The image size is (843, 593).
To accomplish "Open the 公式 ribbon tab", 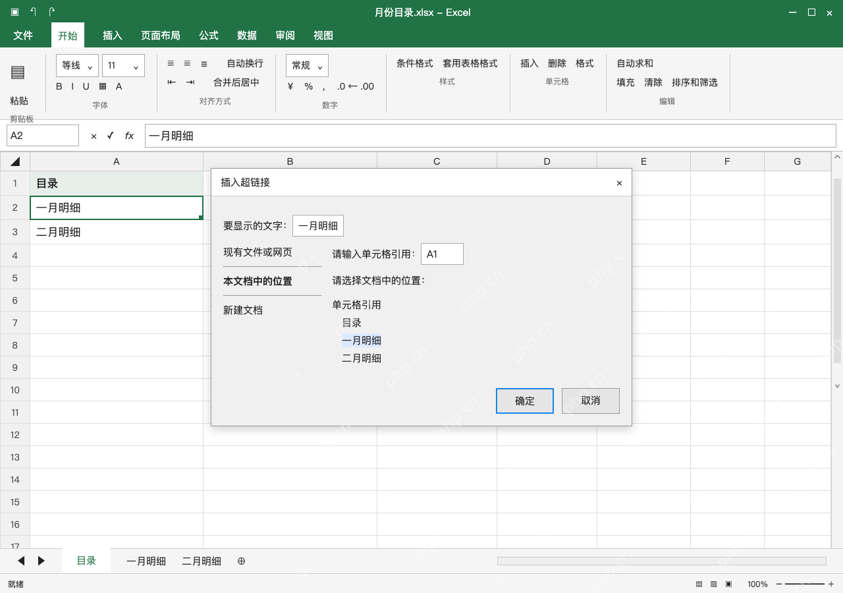I will click(x=209, y=35).
